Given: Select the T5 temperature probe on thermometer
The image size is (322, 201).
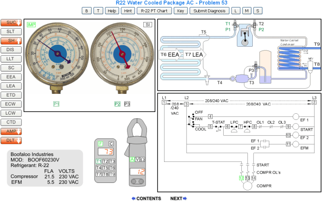Looking at the screenshot, I should coord(105,167).
